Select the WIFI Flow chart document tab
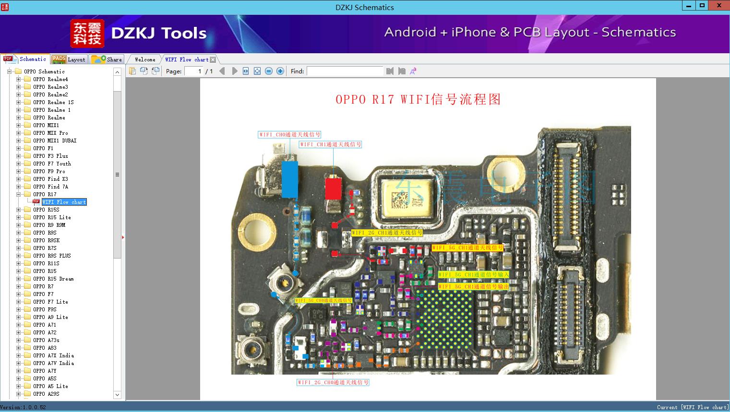Viewport: 730px width, 412px height. pos(187,59)
